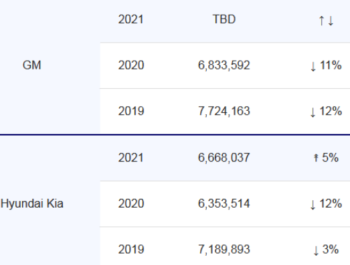Click the down arrow beside GM 2019 12%
Image resolution: width=350 pixels, height=265 pixels.
pos(313,112)
